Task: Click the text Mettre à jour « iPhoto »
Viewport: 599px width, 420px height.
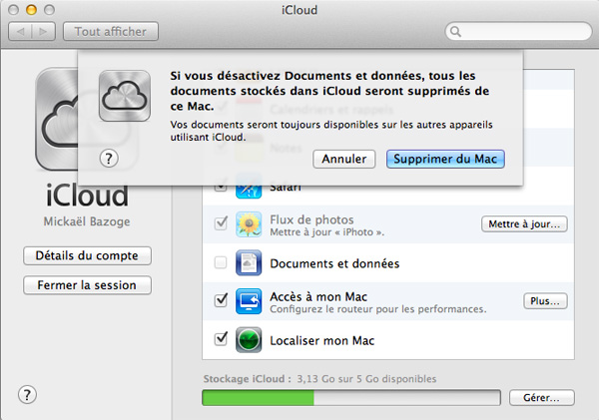Action: [327, 232]
